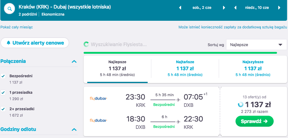Click the search magnifier icon
The height and width of the screenshot is (138, 288).
tap(9, 9)
